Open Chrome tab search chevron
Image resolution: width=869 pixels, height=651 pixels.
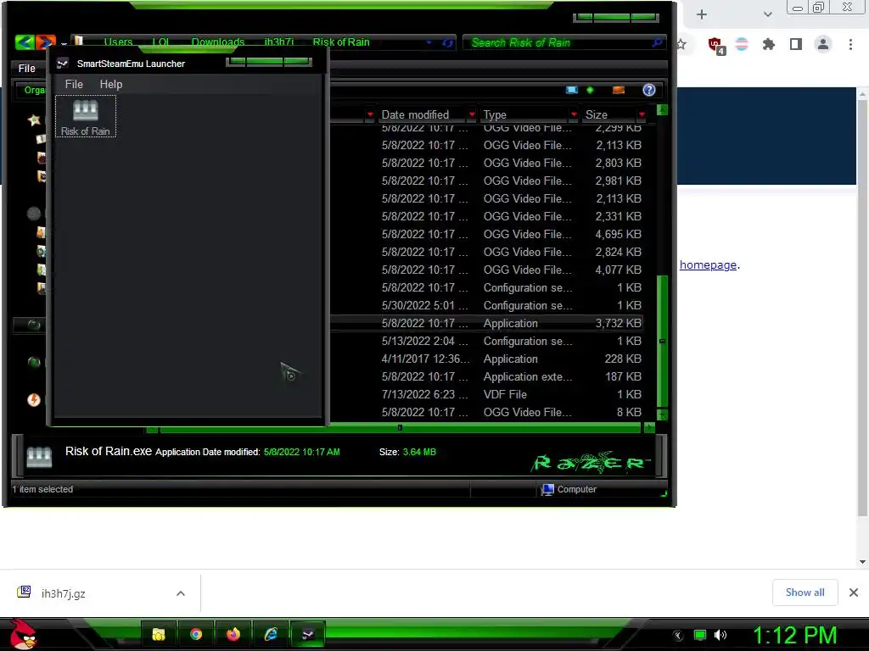point(767,14)
